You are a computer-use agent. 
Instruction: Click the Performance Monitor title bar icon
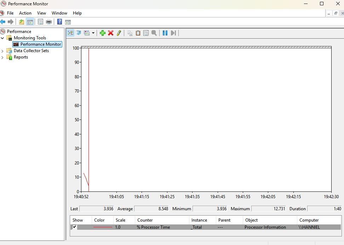(x=4, y=4)
